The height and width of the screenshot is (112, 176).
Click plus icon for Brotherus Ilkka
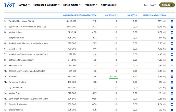tap(172, 110)
